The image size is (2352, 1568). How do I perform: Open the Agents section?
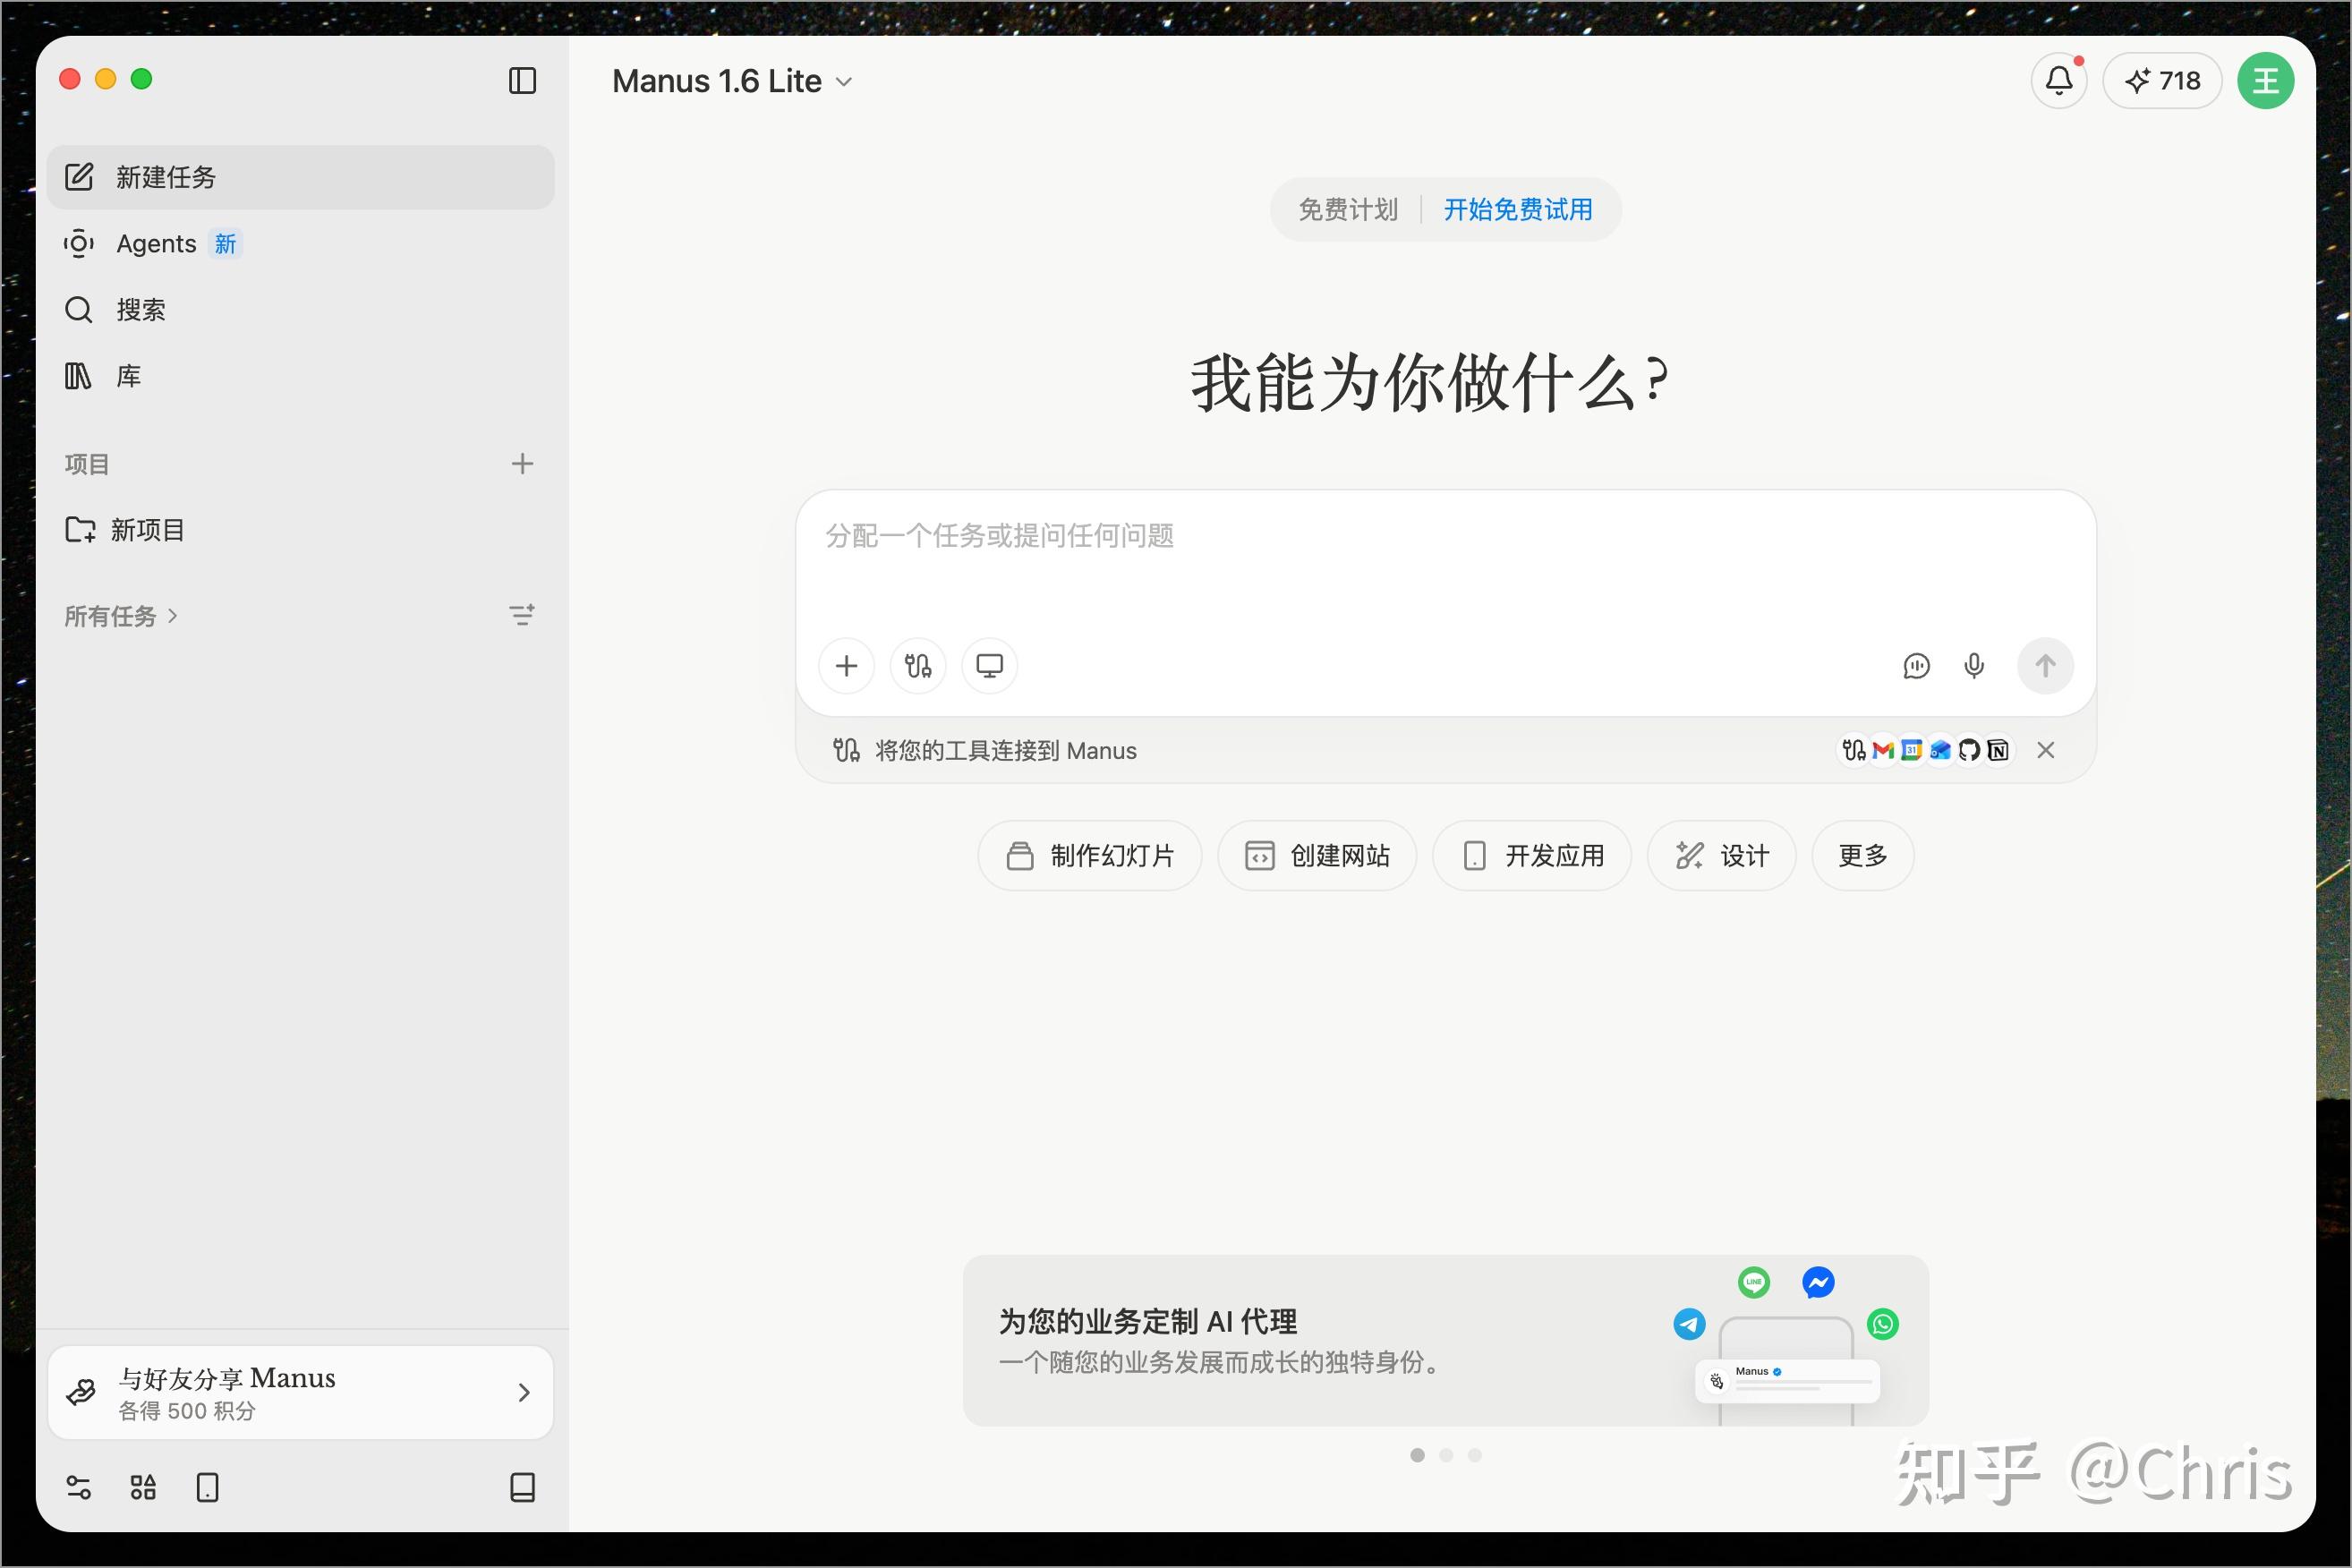click(x=300, y=243)
